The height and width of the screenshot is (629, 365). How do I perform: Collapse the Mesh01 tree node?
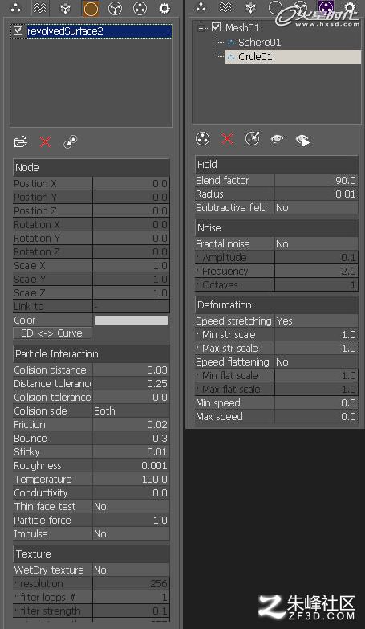pos(201,27)
